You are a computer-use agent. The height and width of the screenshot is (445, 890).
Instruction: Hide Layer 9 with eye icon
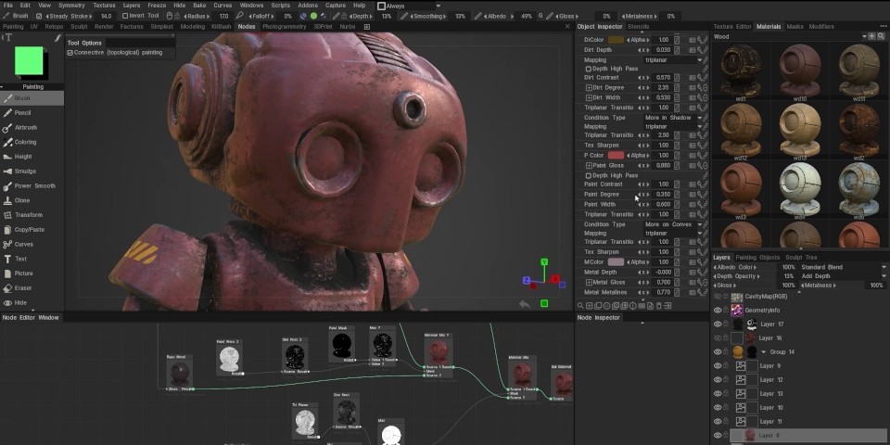(x=718, y=366)
